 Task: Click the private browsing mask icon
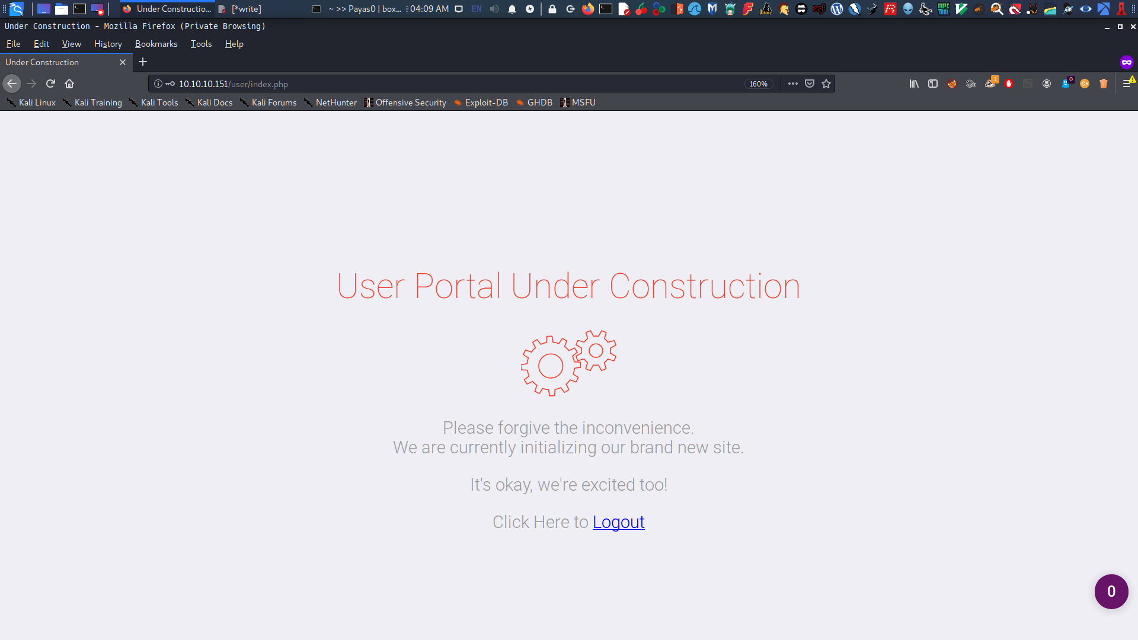tap(1127, 62)
